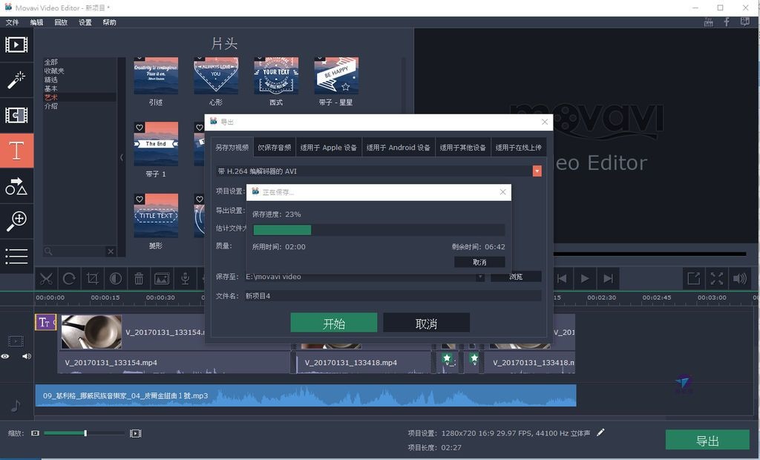The height and width of the screenshot is (460, 760).
Task: Open the more tools list icon
Action: (x=16, y=257)
